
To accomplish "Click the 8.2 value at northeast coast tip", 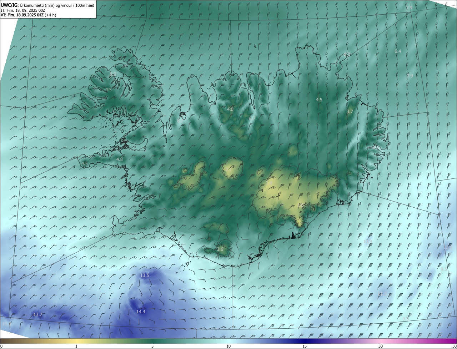I will [x=347, y=54].
